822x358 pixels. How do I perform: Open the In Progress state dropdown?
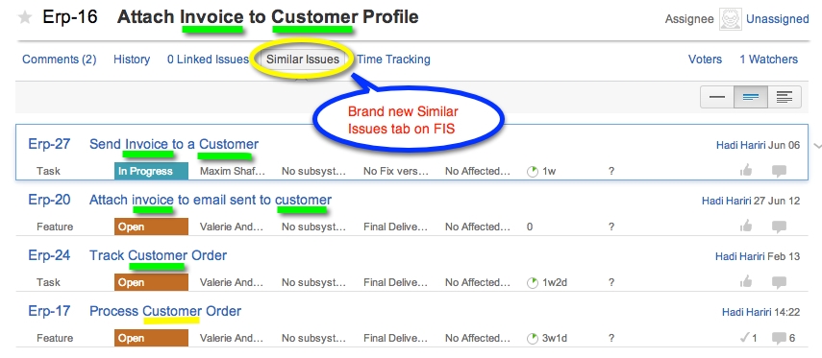152,171
